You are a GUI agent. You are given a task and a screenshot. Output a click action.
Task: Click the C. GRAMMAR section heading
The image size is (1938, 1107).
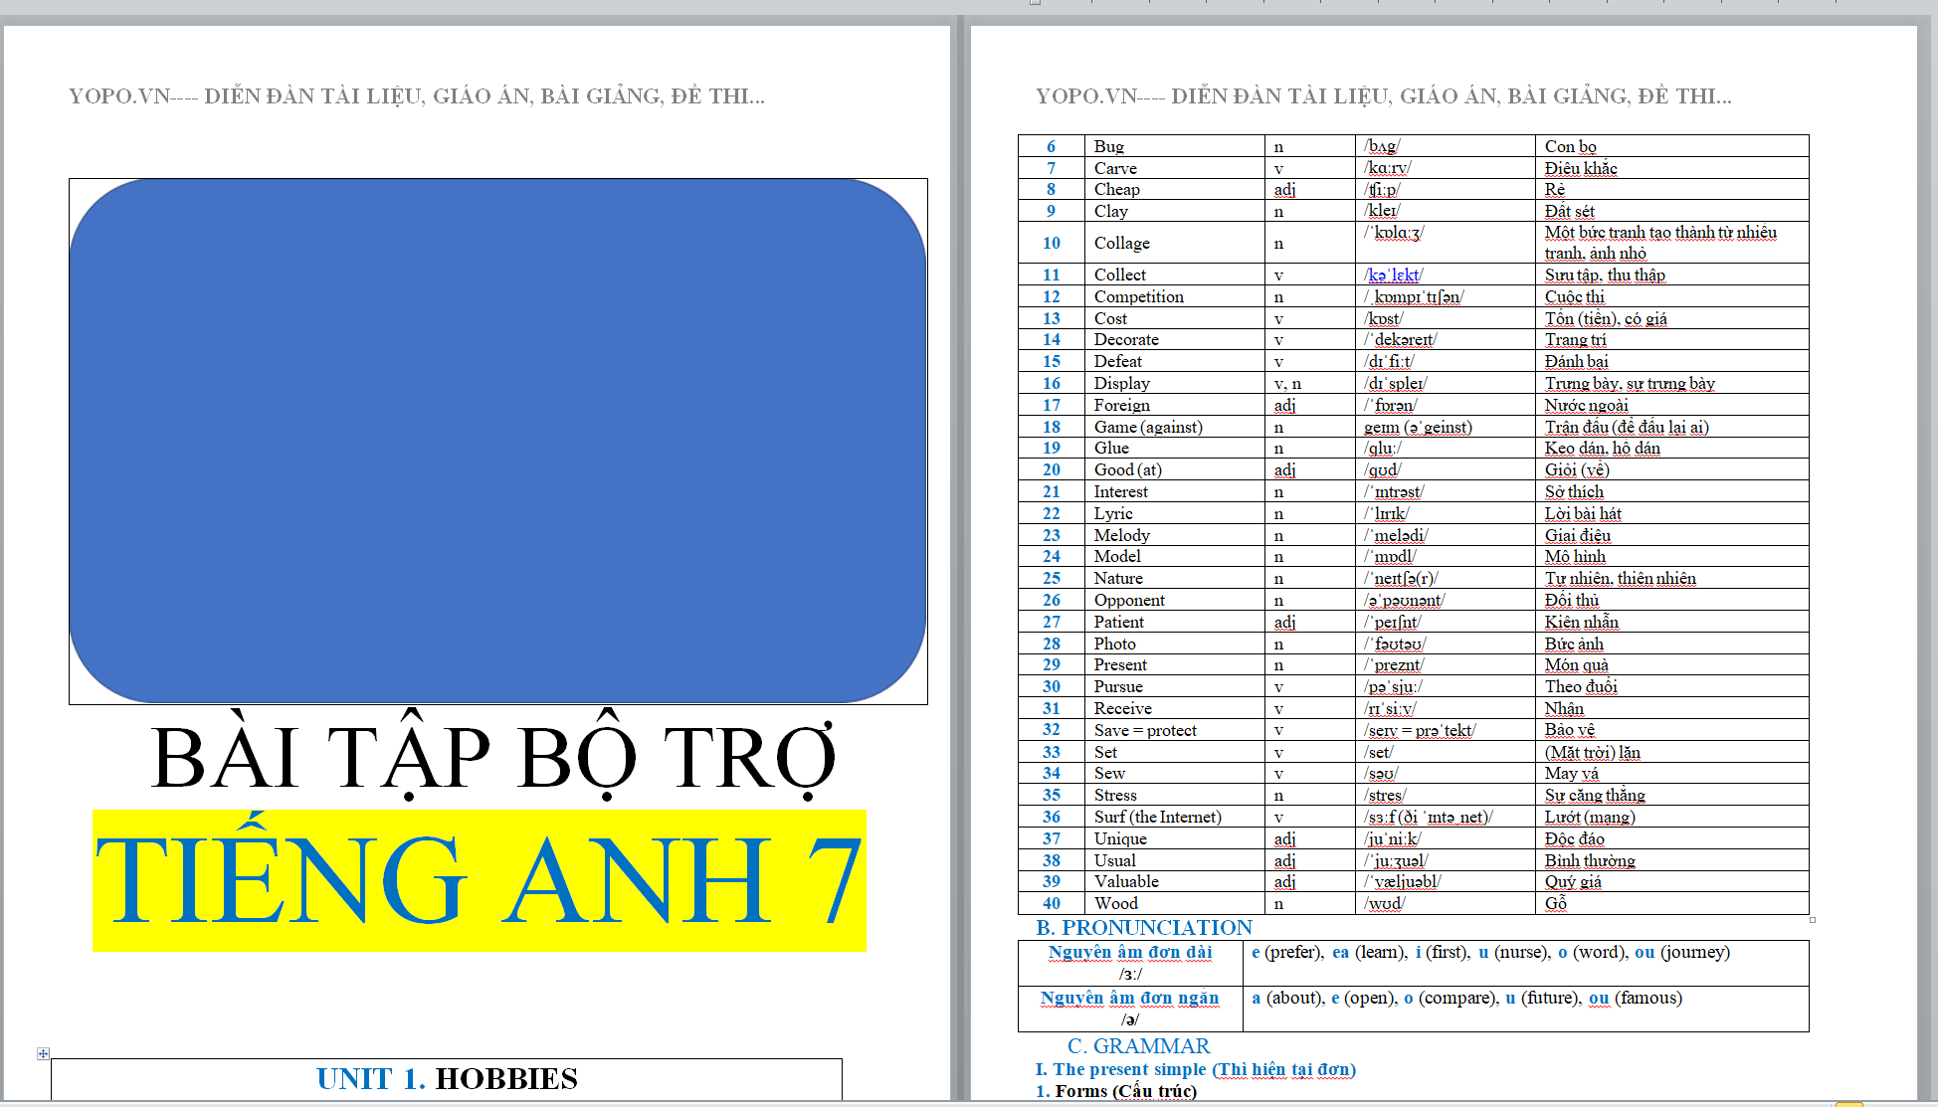(1139, 1046)
